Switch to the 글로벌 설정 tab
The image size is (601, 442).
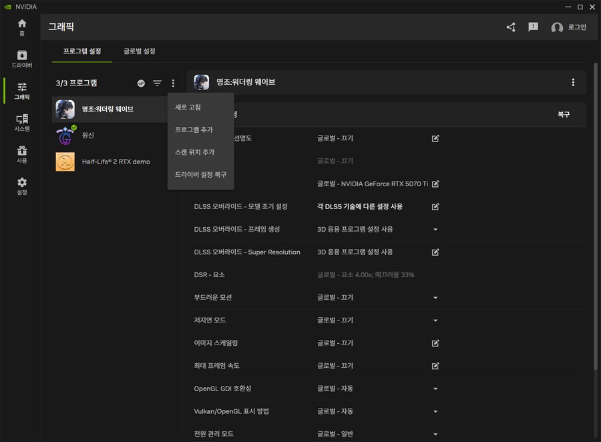139,51
